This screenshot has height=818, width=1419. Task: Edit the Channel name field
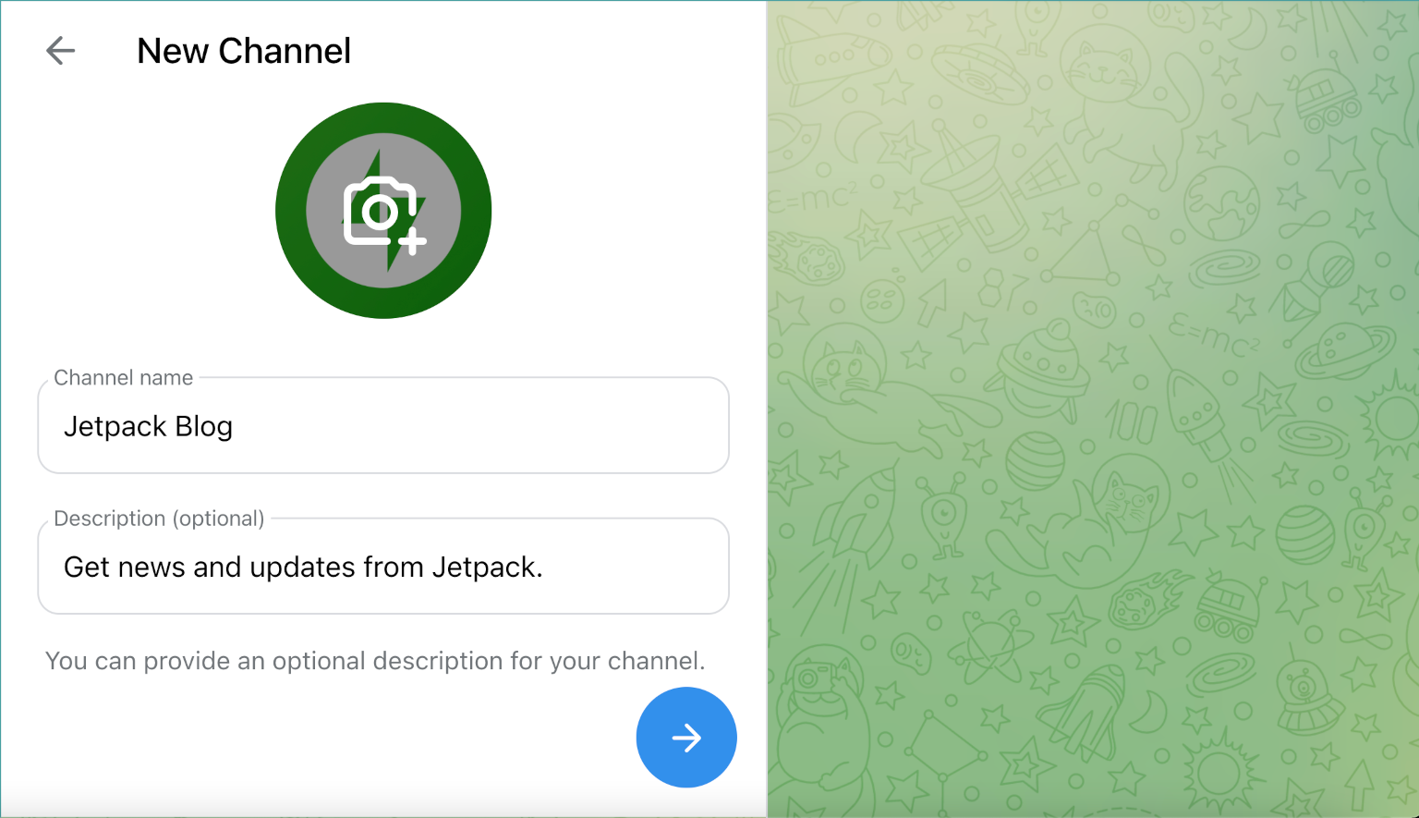coord(383,426)
